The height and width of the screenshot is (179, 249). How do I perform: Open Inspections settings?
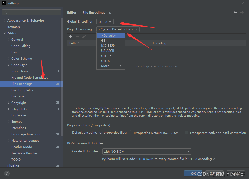(20, 71)
